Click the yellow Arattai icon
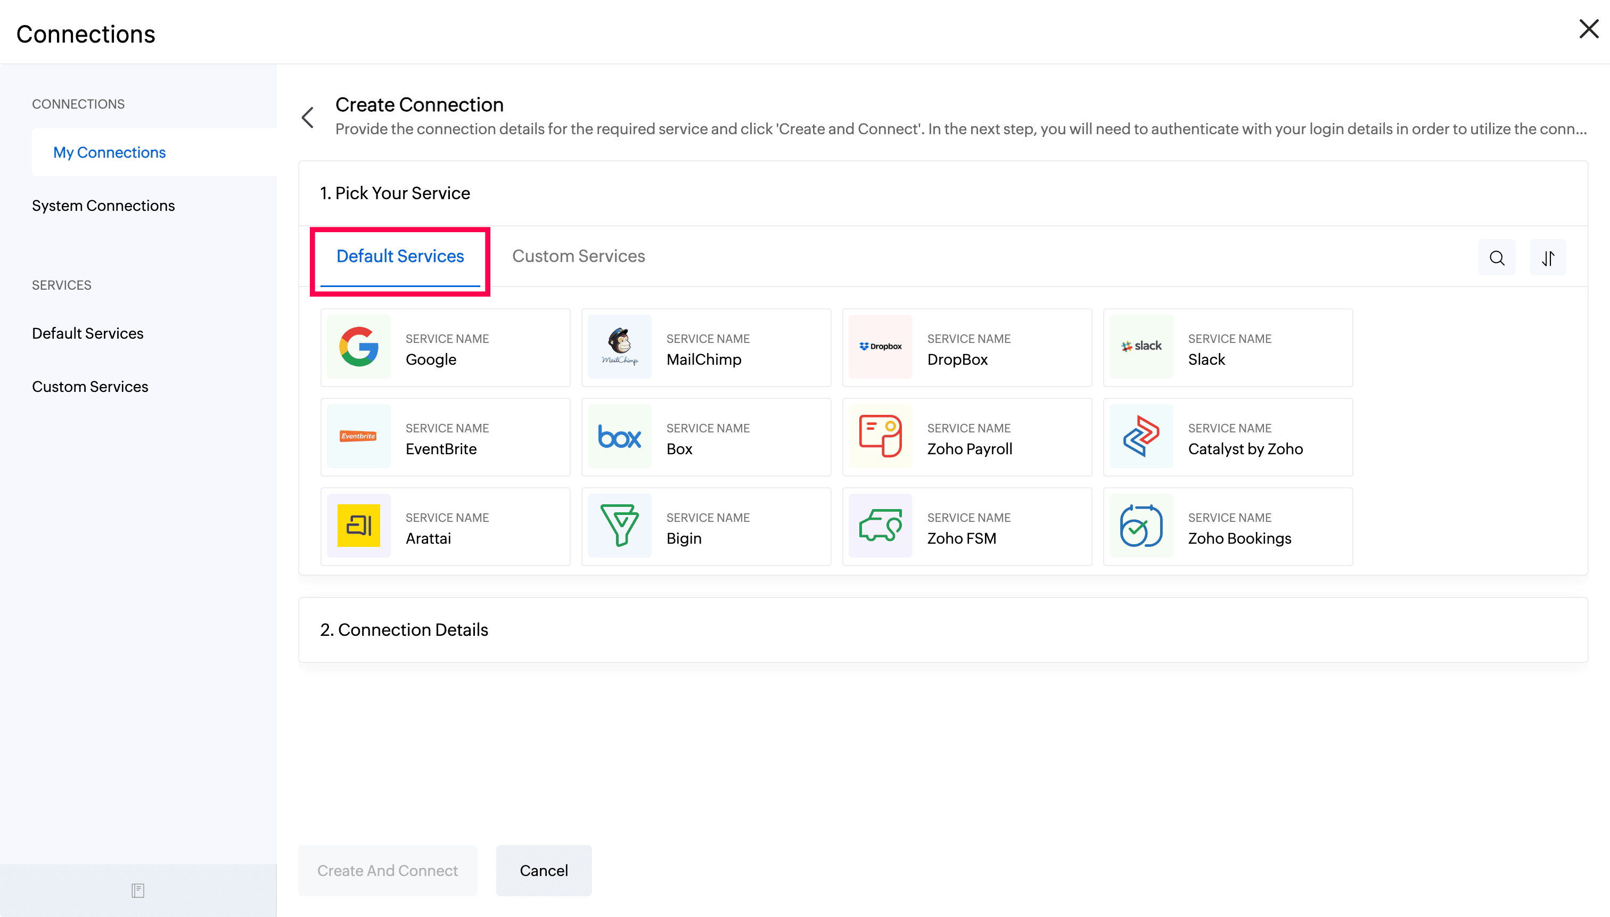The width and height of the screenshot is (1610, 917). (x=358, y=525)
